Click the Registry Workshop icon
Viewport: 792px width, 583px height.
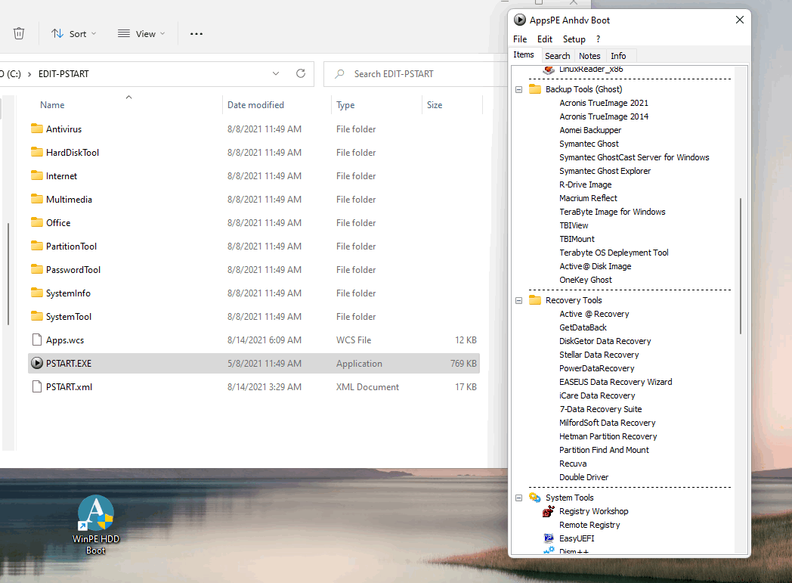(x=549, y=511)
